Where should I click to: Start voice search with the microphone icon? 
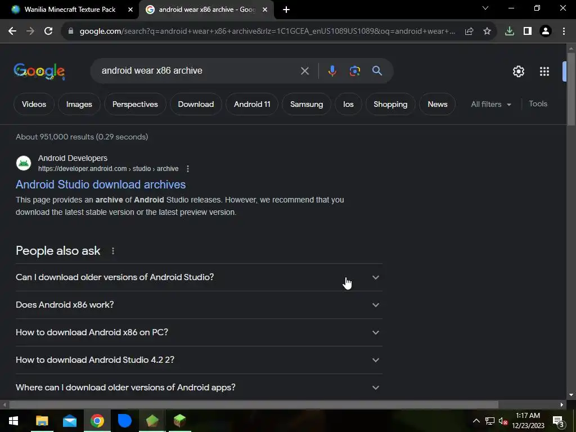(x=332, y=71)
